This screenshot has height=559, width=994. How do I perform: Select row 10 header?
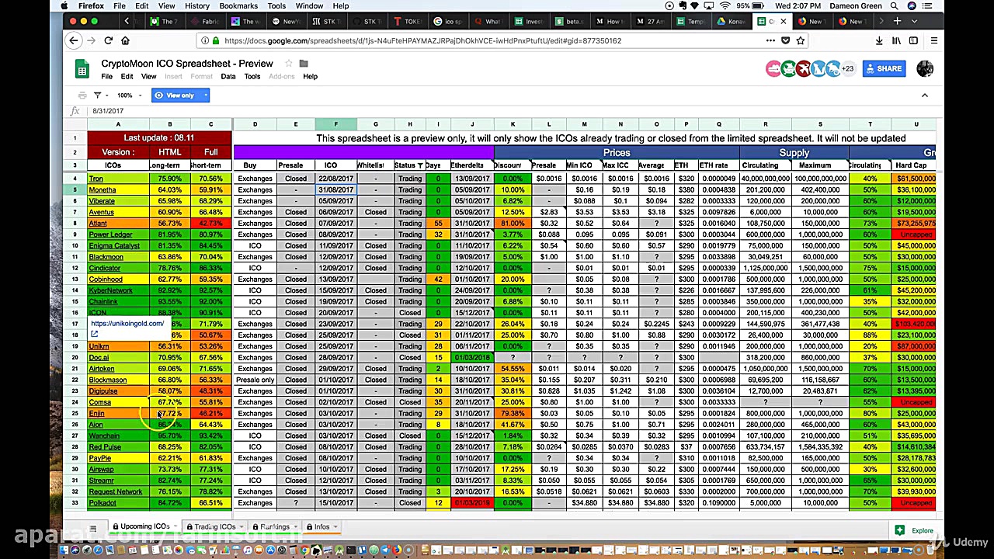pos(75,245)
